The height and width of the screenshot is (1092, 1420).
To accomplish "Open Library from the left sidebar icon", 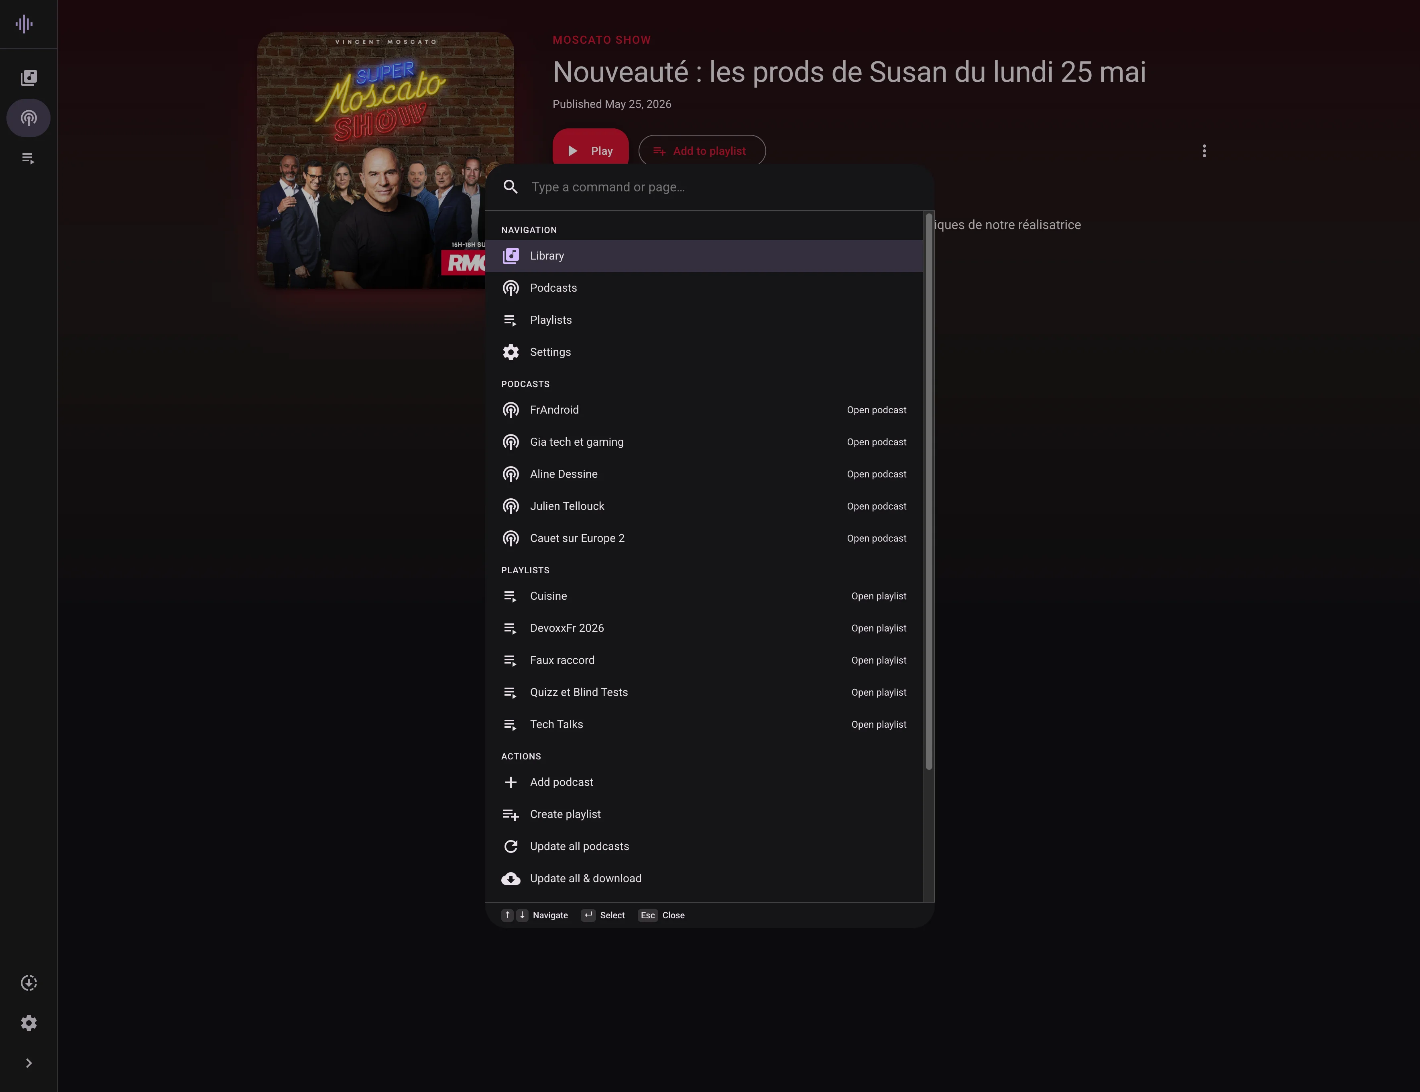I will coord(28,78).
